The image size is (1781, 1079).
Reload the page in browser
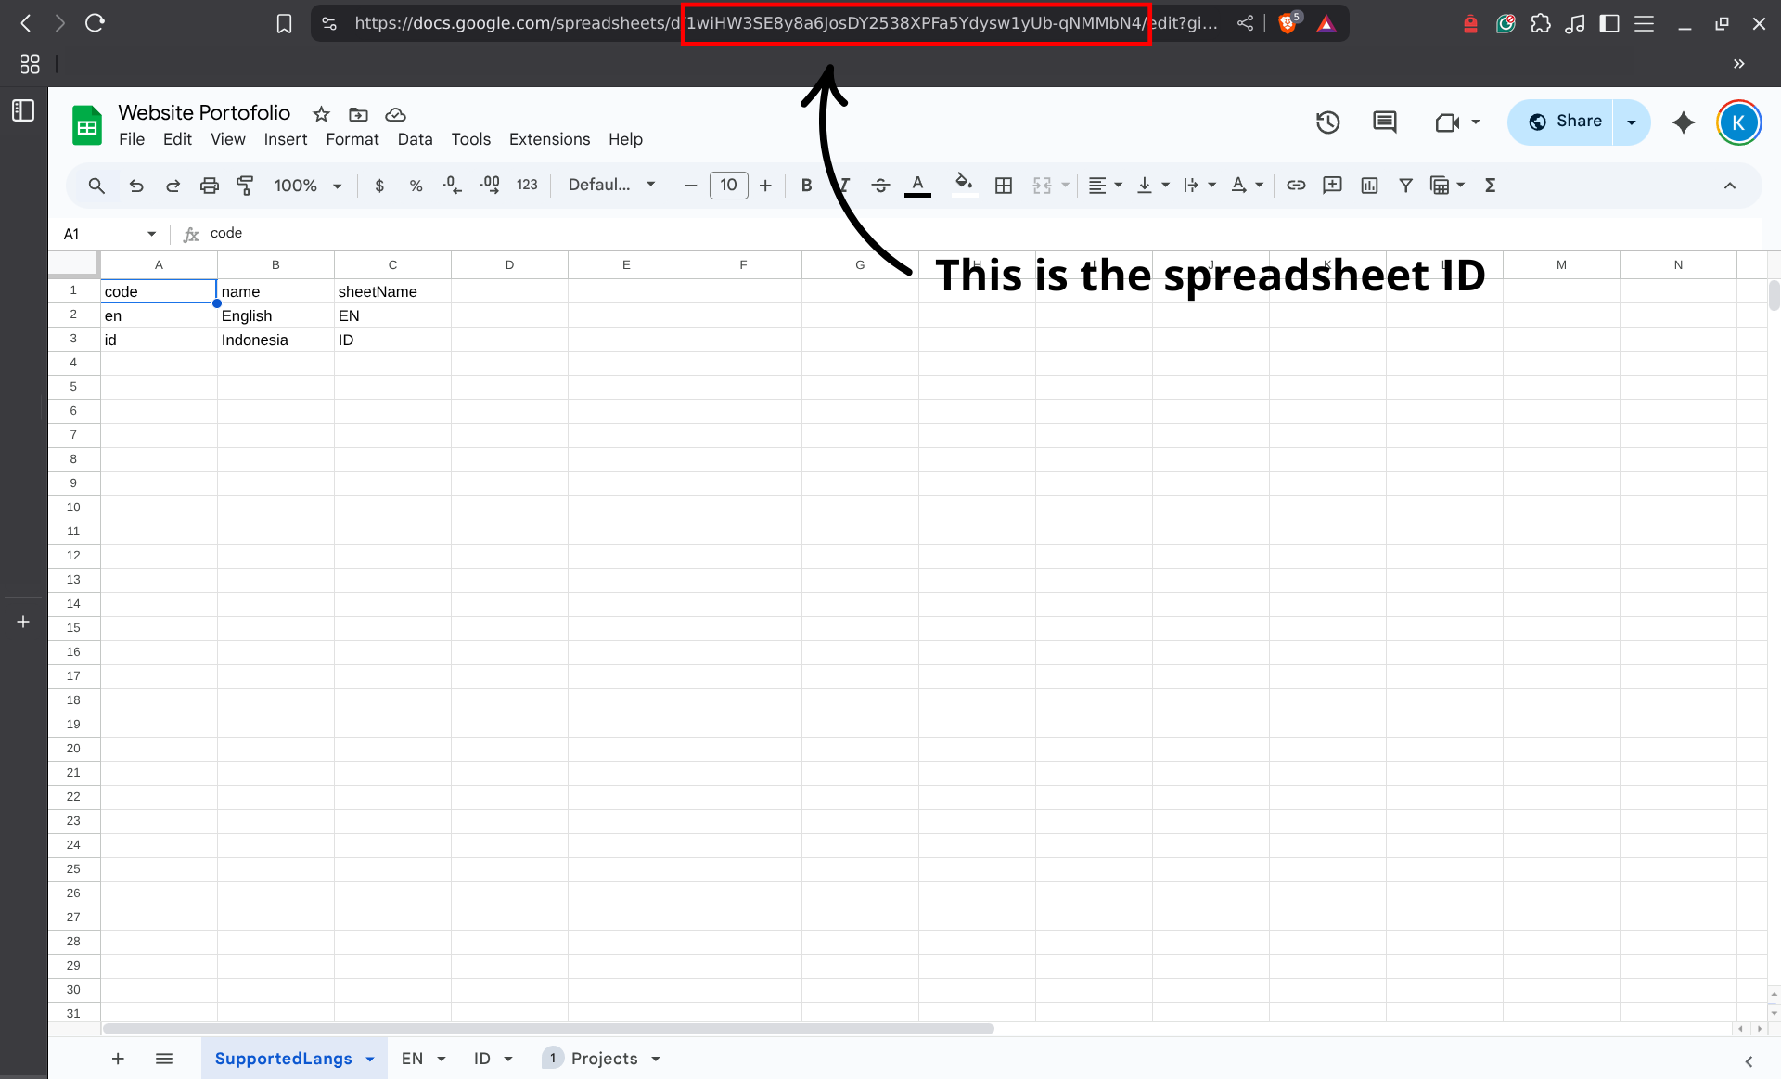click(95, 23)
